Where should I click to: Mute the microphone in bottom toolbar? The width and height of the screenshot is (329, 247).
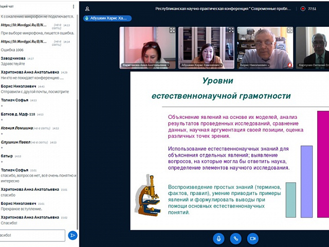(x=219, y=238)
